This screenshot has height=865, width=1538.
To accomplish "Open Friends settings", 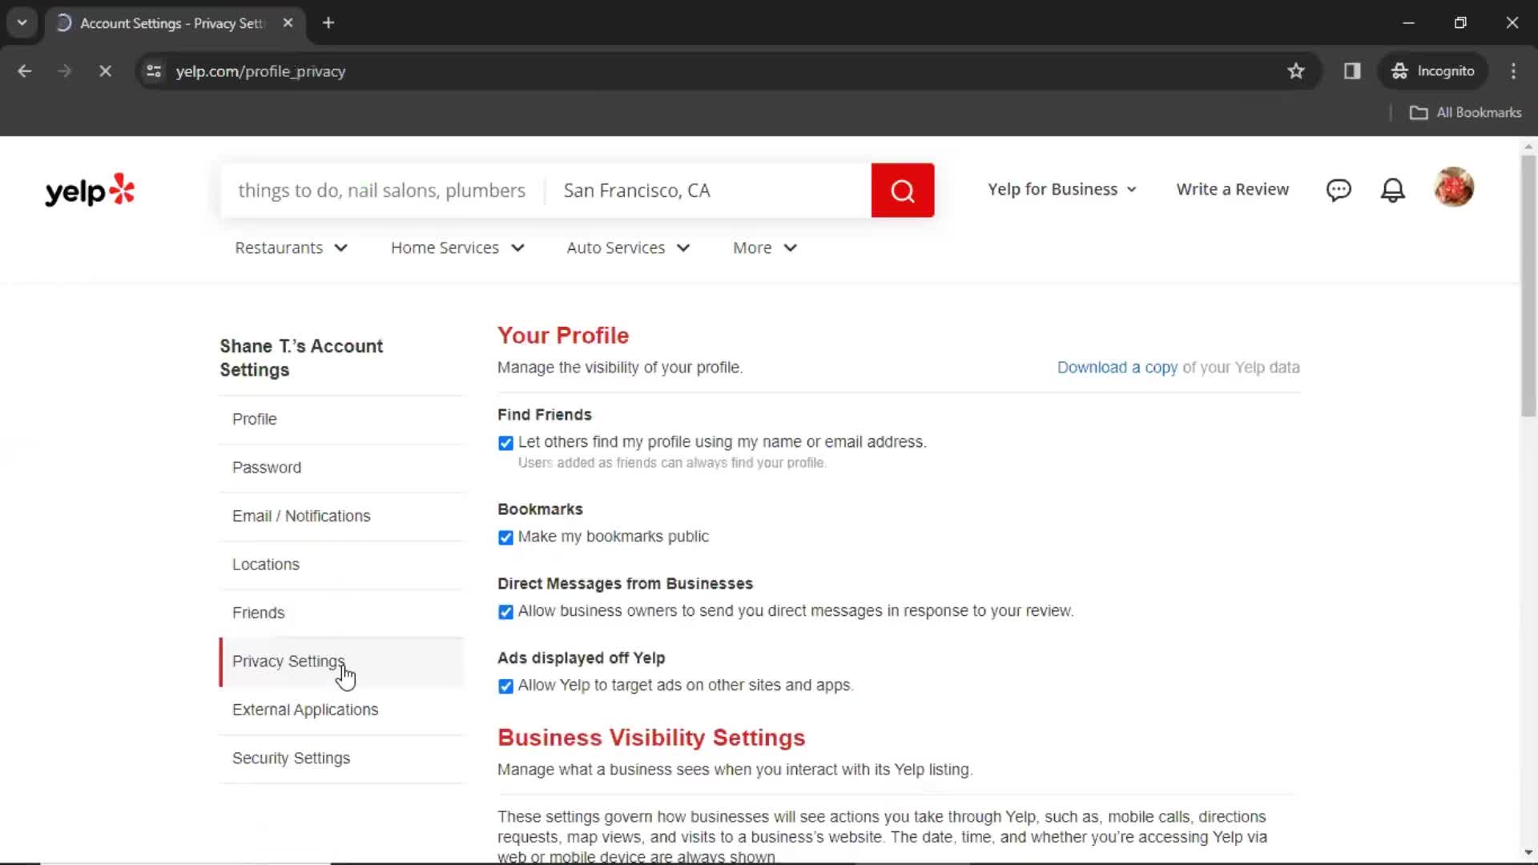I will (x=342, y=614).
